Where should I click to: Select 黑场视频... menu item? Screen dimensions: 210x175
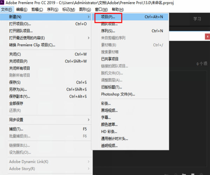pos(130,111)
